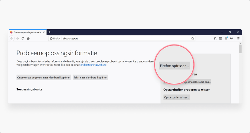Click the scrollbar up arrow

pos(240,44)
